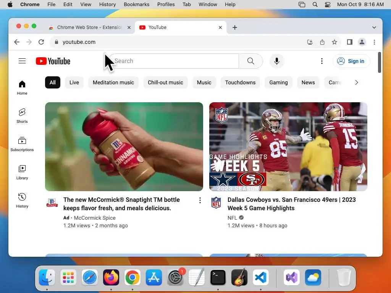Open McCormick ad options menu
This screenshot has width=391, height=293.
[200, 200]
